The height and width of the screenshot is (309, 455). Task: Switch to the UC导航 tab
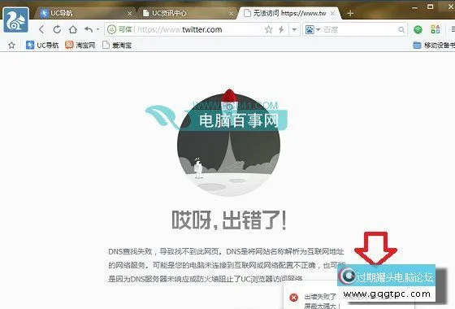coord(84,13)
